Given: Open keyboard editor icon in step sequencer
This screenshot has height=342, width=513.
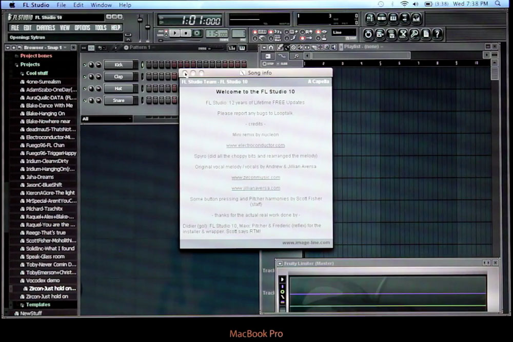Looking at the screenshot, I should tap(242, 48).
